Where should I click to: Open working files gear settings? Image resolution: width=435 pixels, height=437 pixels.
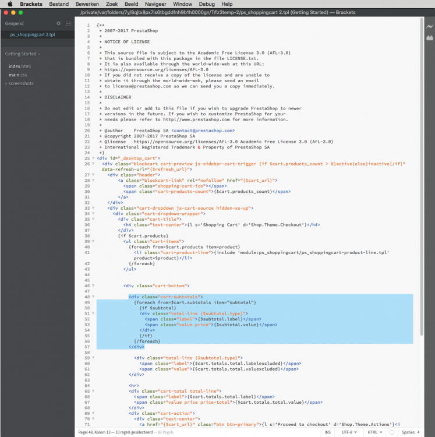click(x=58, y=23)
